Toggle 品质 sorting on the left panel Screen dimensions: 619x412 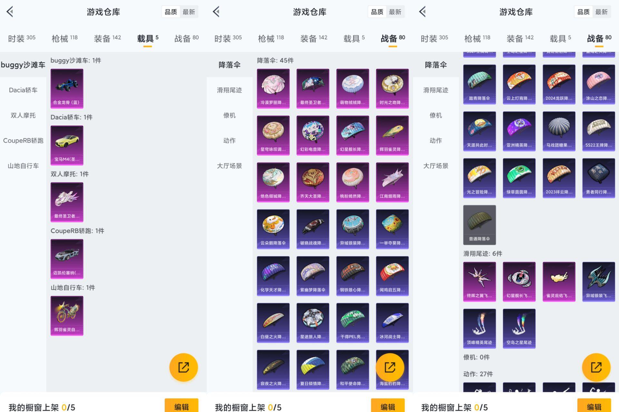click(x=171, y=12)
